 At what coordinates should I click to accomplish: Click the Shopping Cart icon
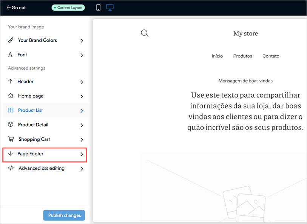click(x=11, y=139)
